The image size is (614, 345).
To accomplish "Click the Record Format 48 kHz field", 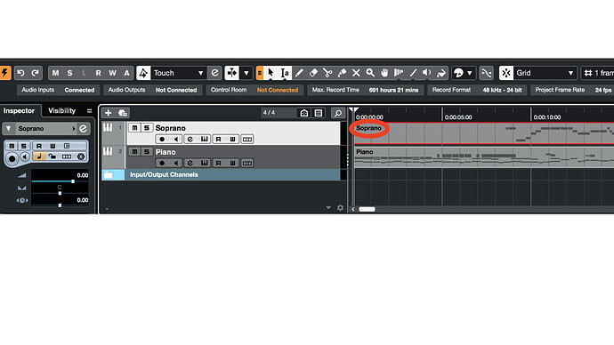I will [x=477, y=90].
